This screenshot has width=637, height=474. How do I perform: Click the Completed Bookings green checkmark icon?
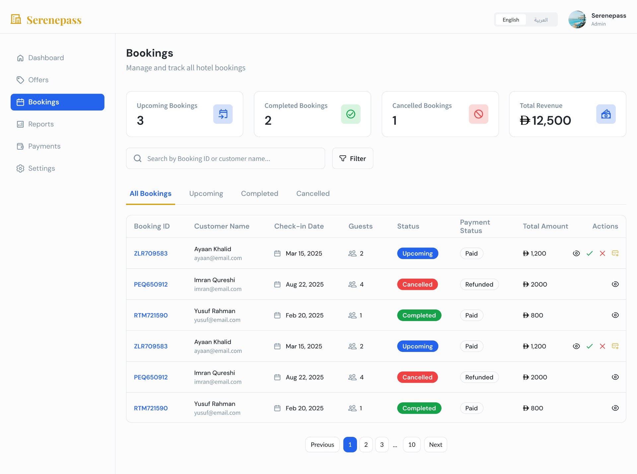pyautogui.click(x=351, y=114)
